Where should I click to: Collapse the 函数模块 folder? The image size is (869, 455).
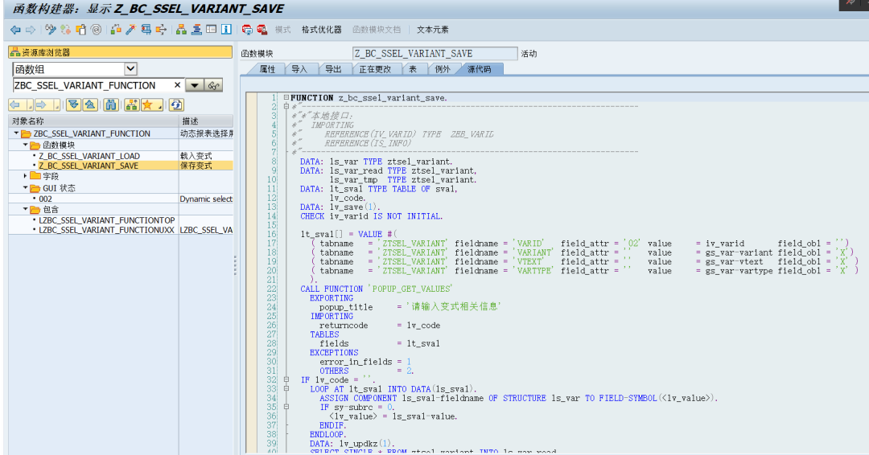pos(26,145)
